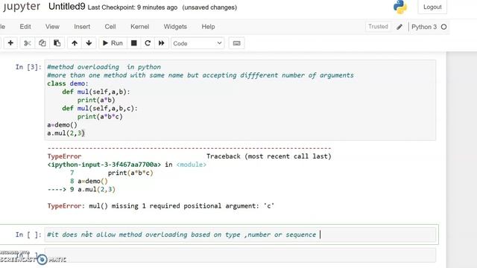Click the pencil edit mode icon

[x=399, y=27]
